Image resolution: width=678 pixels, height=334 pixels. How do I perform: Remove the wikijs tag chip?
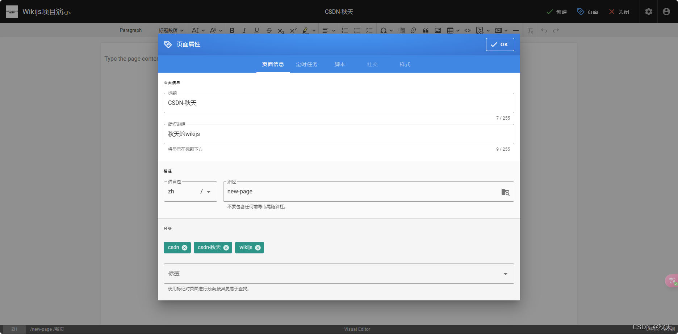258,248
